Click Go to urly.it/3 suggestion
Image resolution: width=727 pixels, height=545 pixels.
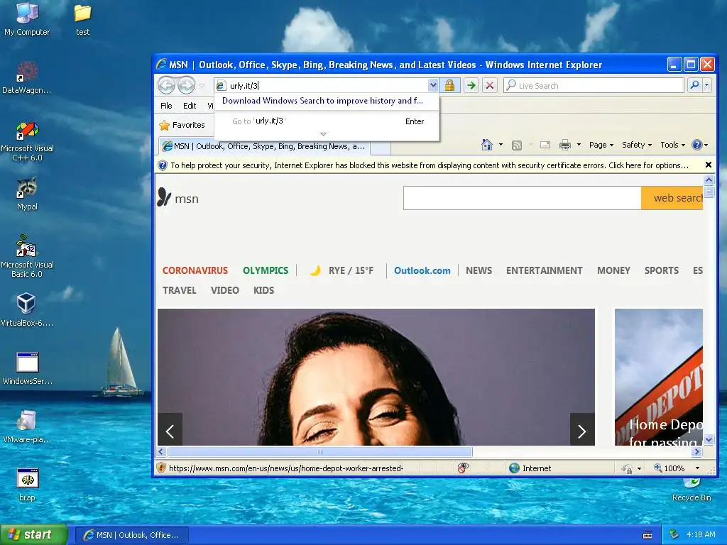tap(327, 121)
